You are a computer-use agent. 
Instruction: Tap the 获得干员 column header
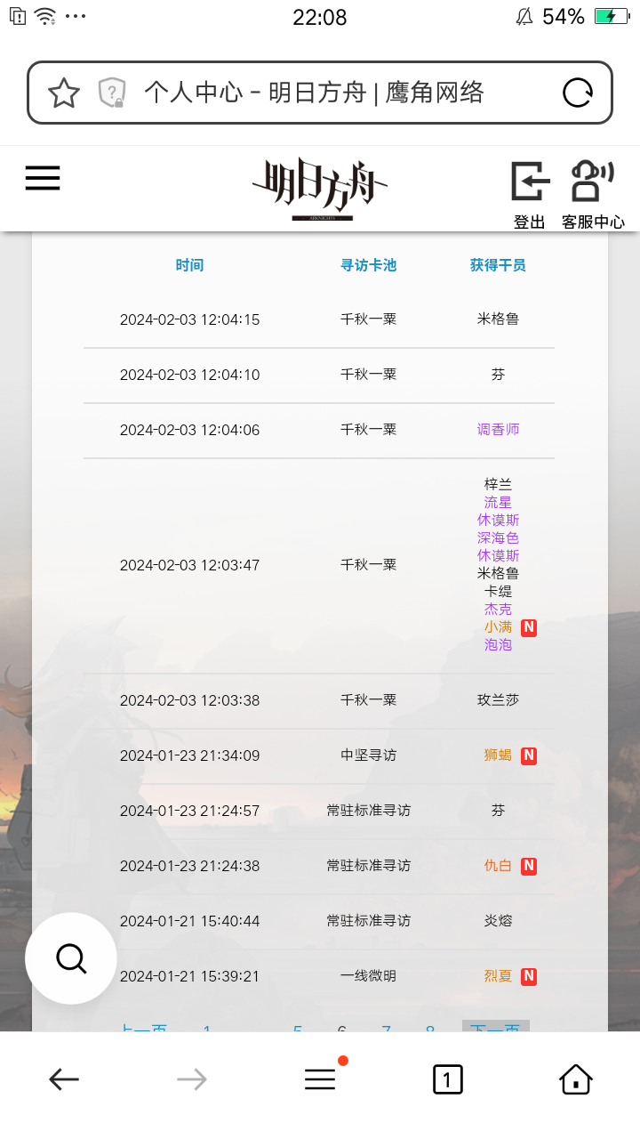(498, 265)
